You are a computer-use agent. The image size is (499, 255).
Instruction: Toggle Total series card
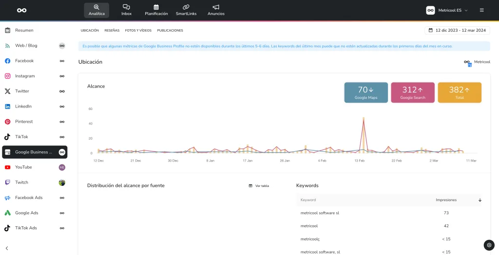(x=460, y=92)
